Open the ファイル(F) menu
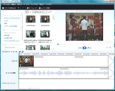This screenshot has height=91, width=115. click(x=6, y=4)
